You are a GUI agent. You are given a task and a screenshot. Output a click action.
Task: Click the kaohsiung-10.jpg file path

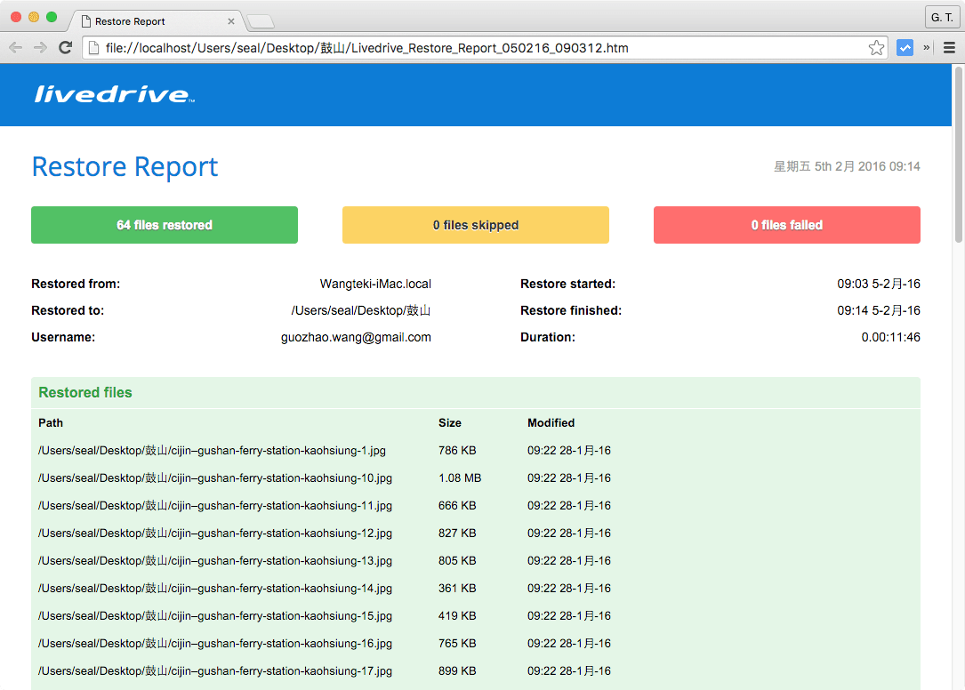215,478
